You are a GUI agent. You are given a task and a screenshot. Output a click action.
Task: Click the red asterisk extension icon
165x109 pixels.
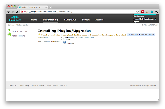point(142,12)
